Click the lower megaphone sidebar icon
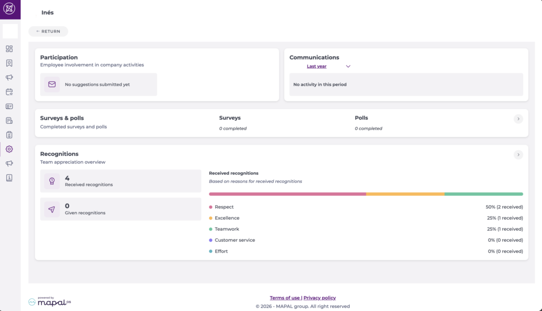This screenshot has height=311, width=542. point(10,163)
